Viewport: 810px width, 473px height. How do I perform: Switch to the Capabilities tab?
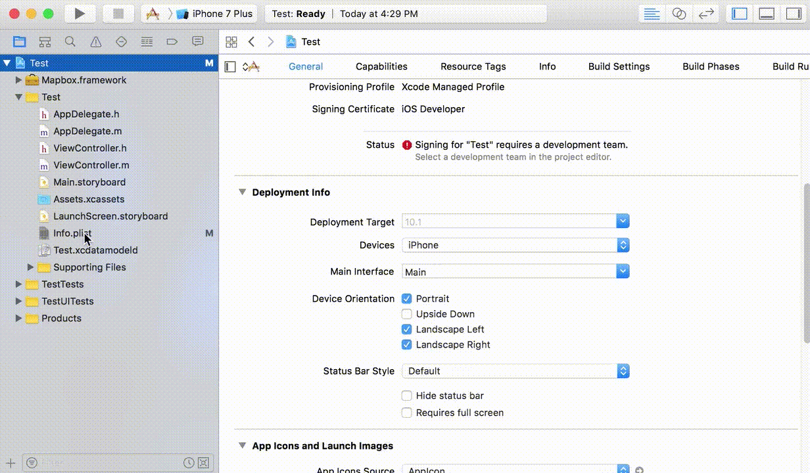coord(381,66)
